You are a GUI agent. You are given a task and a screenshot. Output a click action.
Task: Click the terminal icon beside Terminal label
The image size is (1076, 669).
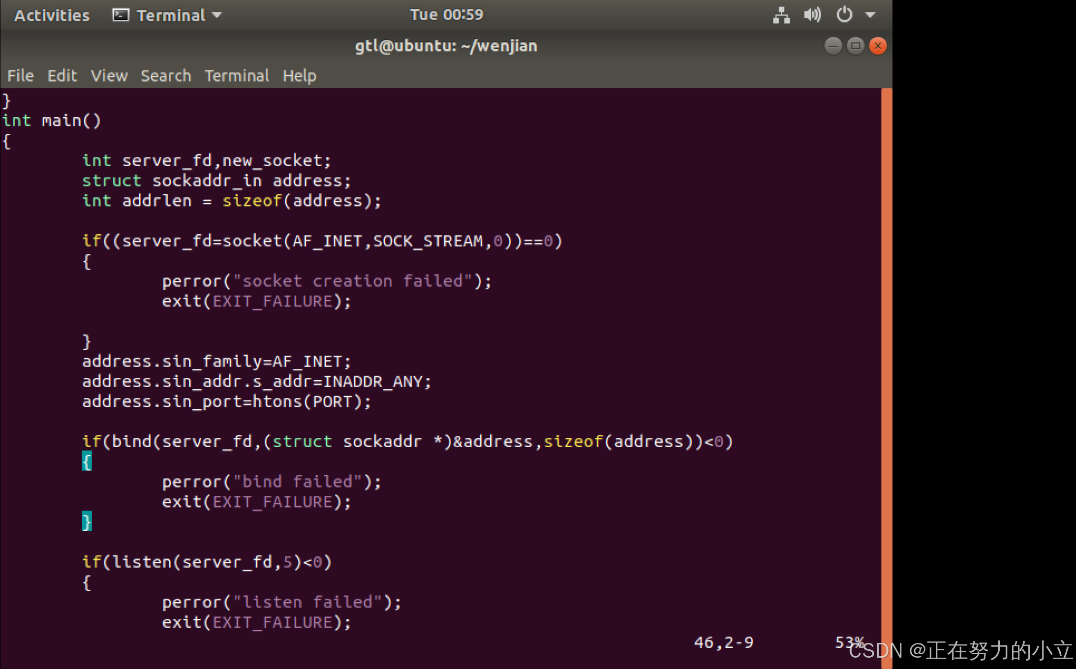coord(121,15)
